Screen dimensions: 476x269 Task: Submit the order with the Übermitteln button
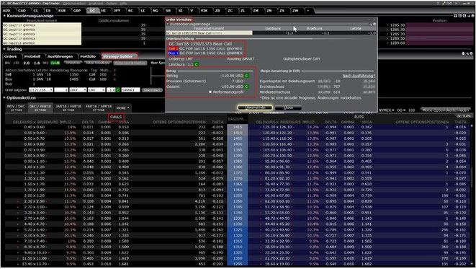[x=255, y=107]
